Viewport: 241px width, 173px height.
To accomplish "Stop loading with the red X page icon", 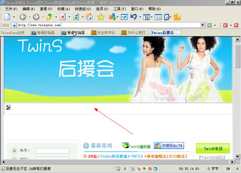I will (x=63, y=17).
